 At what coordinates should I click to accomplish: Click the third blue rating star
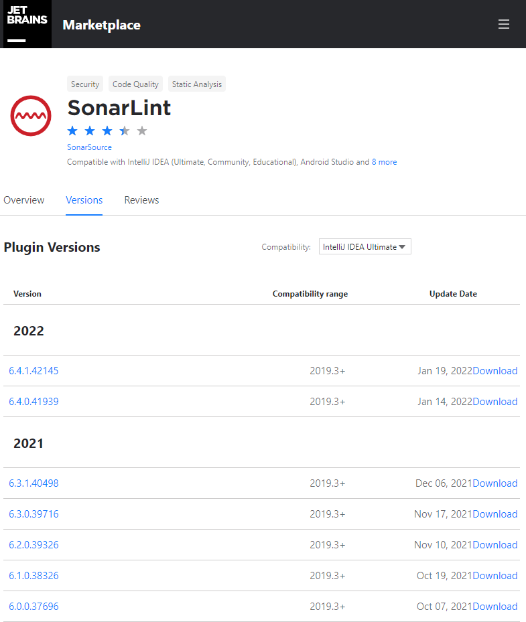click(x=107, y=131)
